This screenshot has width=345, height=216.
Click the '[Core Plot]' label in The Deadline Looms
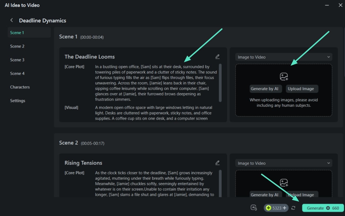pyautogui.click(x=74, y=67)
